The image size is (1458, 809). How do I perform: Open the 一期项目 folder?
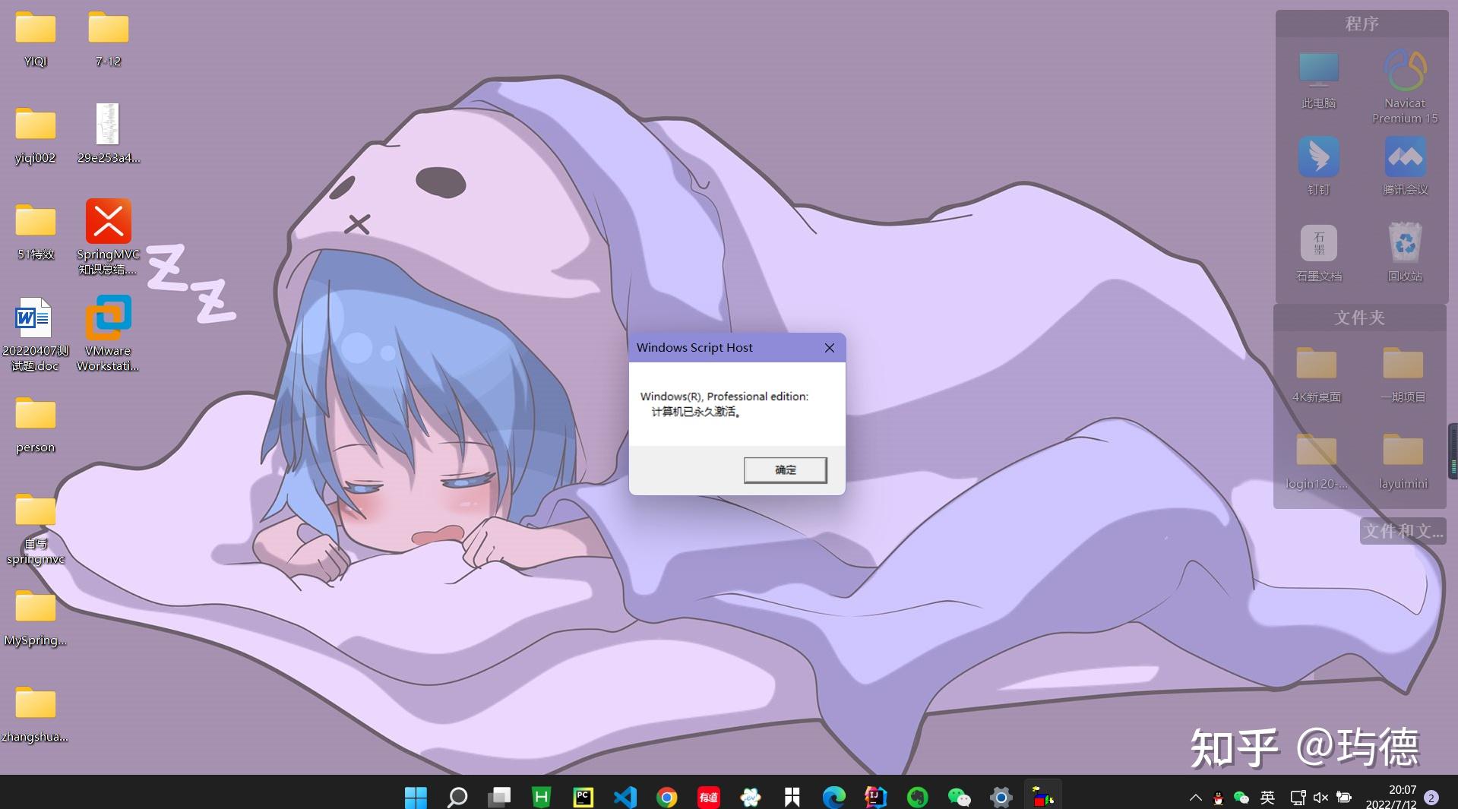pos(1403,374)
